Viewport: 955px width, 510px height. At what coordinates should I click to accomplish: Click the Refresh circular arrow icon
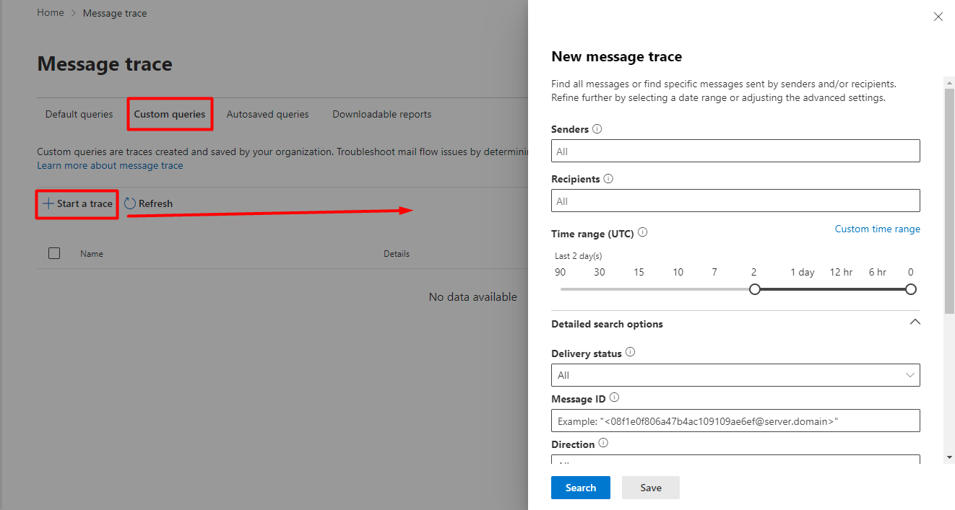130,203
